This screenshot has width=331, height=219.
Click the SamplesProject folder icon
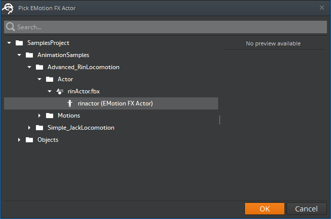click(x=19, y=43)
